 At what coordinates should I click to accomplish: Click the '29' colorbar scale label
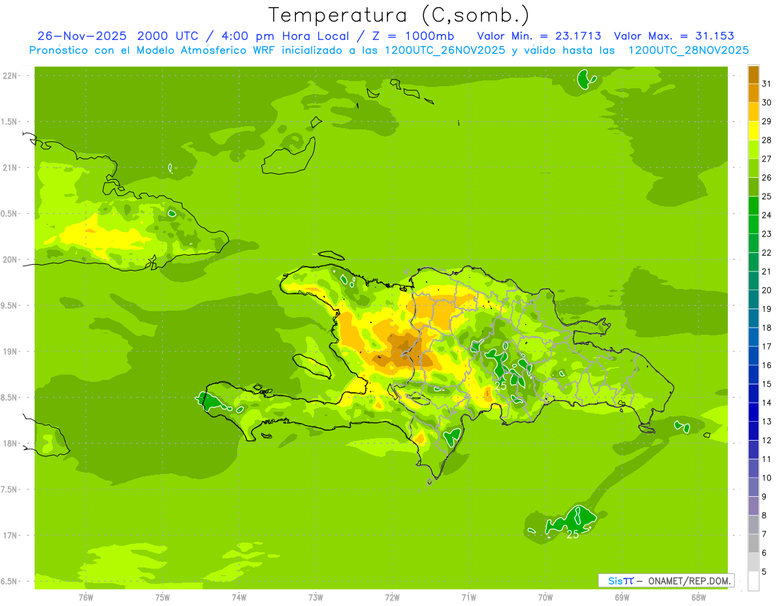(x=767, y=122)
